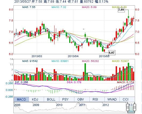Click the 2013/05/27 quote header line
142x114 pixels.
point(61,1)
